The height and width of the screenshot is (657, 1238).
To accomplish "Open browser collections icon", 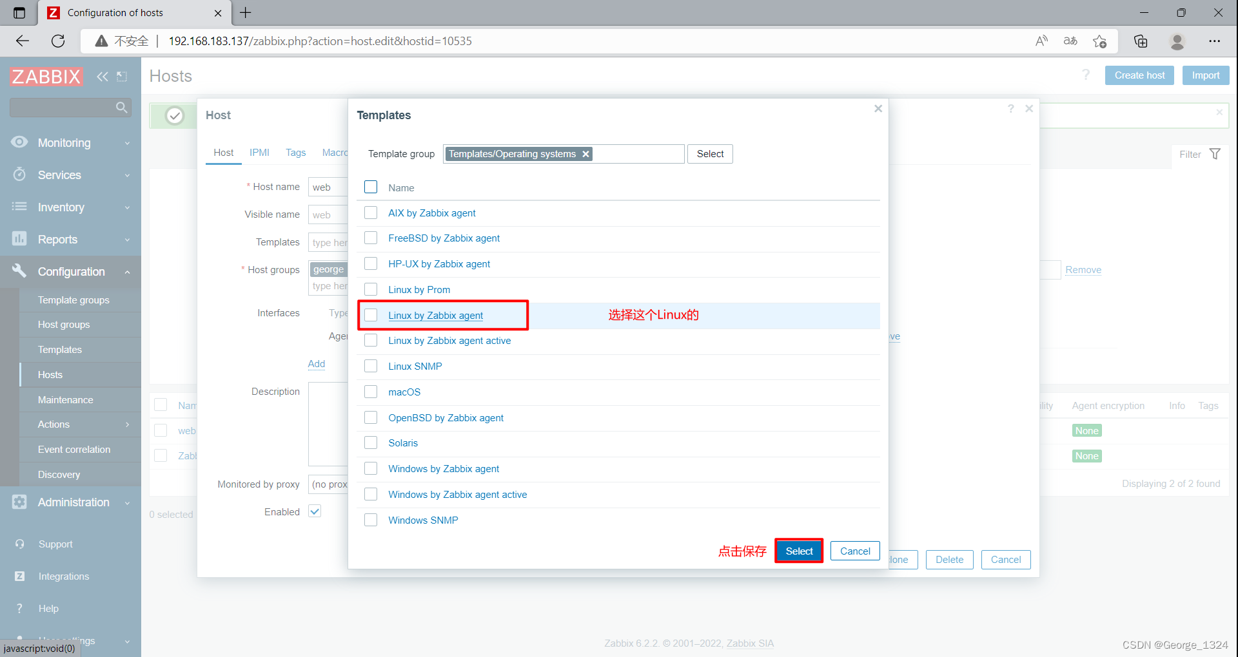I will click(1141, 41).
